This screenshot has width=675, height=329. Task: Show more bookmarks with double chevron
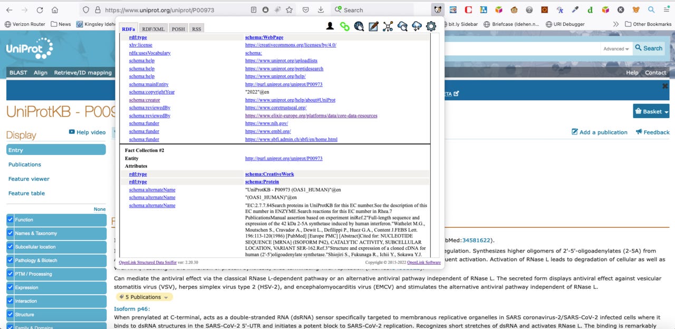[615, 24]
